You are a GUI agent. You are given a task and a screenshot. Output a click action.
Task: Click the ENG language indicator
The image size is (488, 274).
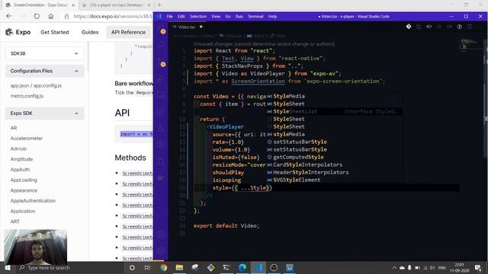[442, 267]
